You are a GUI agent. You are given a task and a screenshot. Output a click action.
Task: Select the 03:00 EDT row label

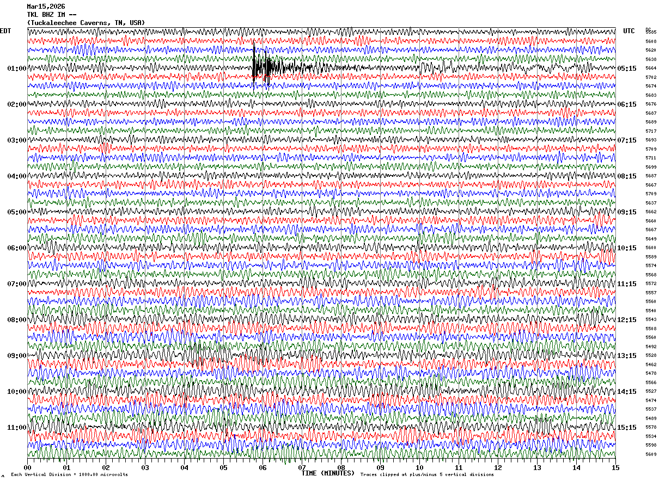[x=17, y=140]
